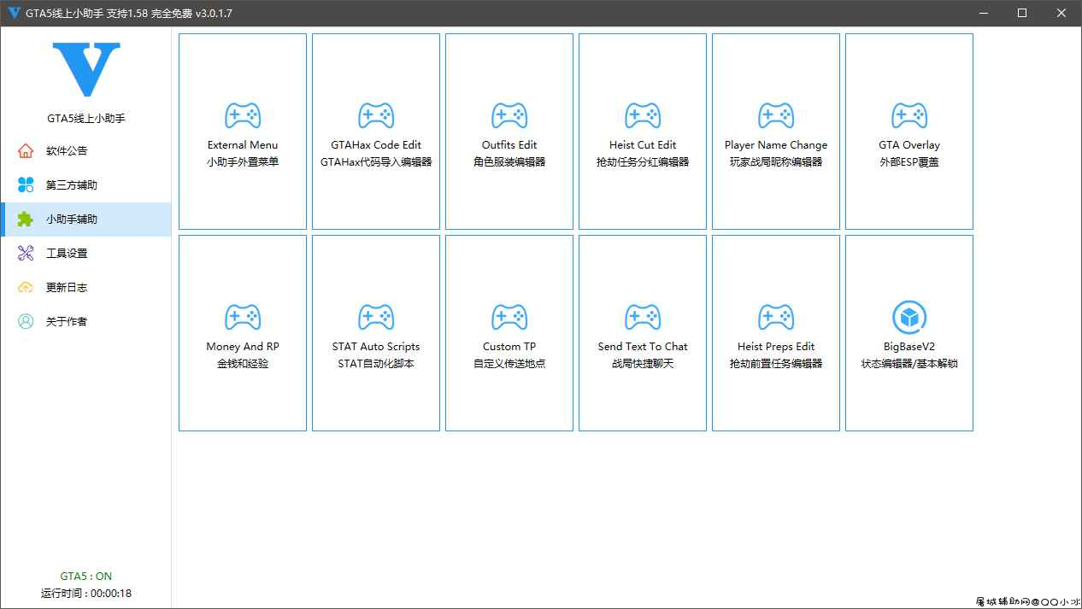This screenshot has height=609, width=1082.
Task: Show the 关于作者 about page
Action: (x=85, y=322)
